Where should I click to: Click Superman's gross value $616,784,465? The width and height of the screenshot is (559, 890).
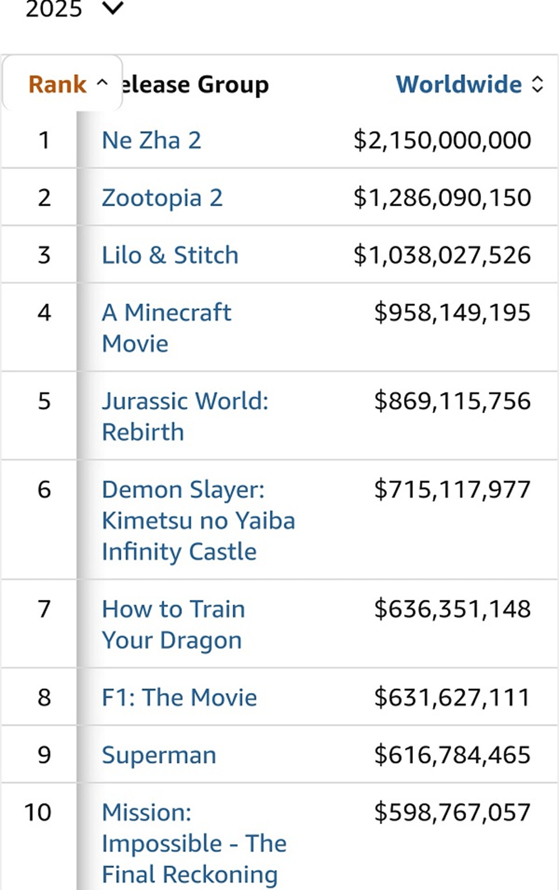[x=452, y=755]
